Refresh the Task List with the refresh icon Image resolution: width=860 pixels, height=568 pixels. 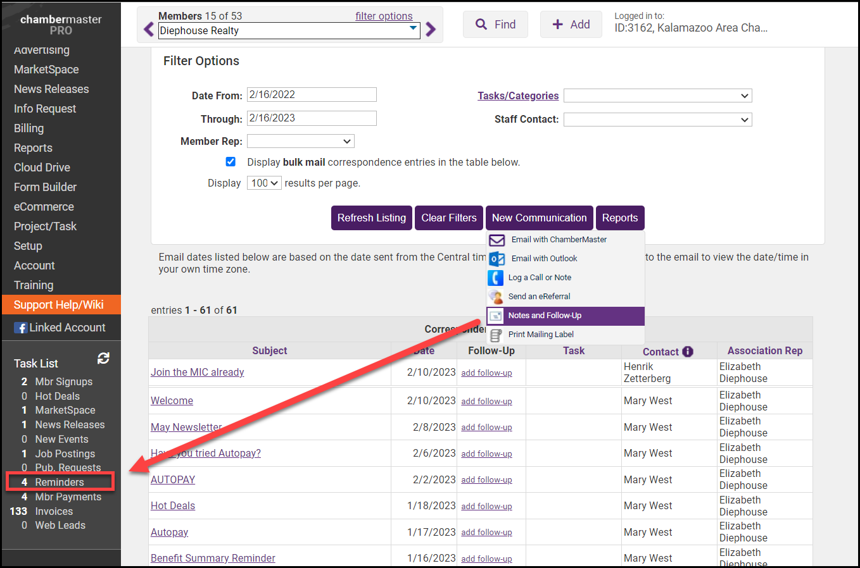coord(103,359)
